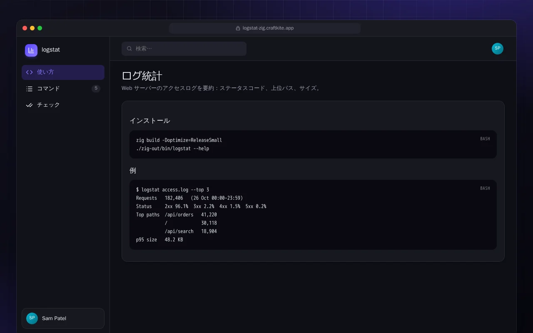Click the line '$ logstat access.log --top 3'
The width and height of the screenshot is (533, 333).
coord(173,190)
